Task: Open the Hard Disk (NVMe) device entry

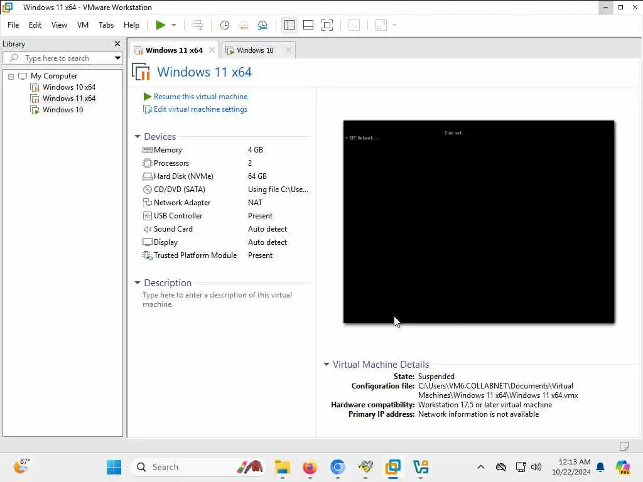Action: (x=183, y=176)
